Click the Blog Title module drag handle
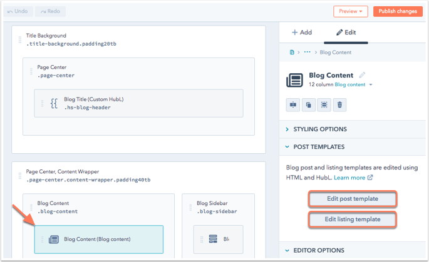429x262 pixels. point(42,103)
